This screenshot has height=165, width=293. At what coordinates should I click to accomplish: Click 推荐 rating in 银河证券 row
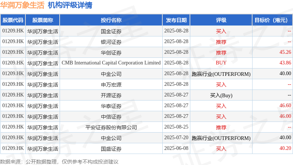221,42
